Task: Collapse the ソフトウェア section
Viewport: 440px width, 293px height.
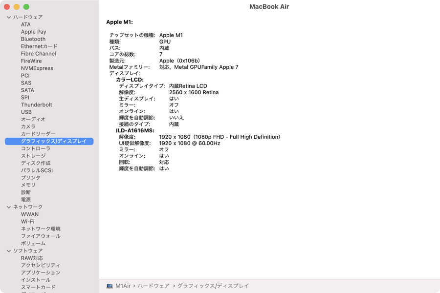Action: [x=9, y=251]
